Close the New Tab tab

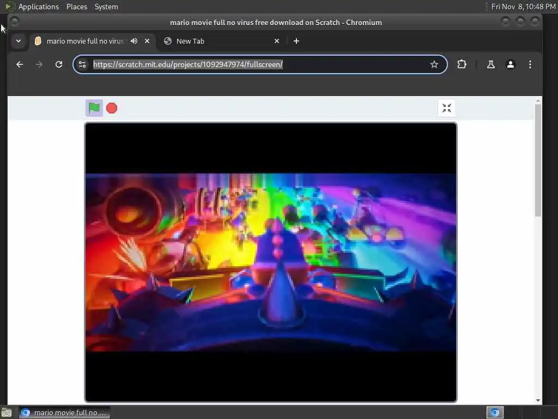[277, 41]
